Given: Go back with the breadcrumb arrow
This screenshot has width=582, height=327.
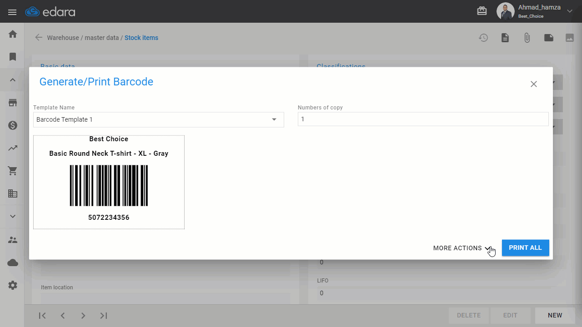Looking at the screenshot, I should (x=39, y=38).
